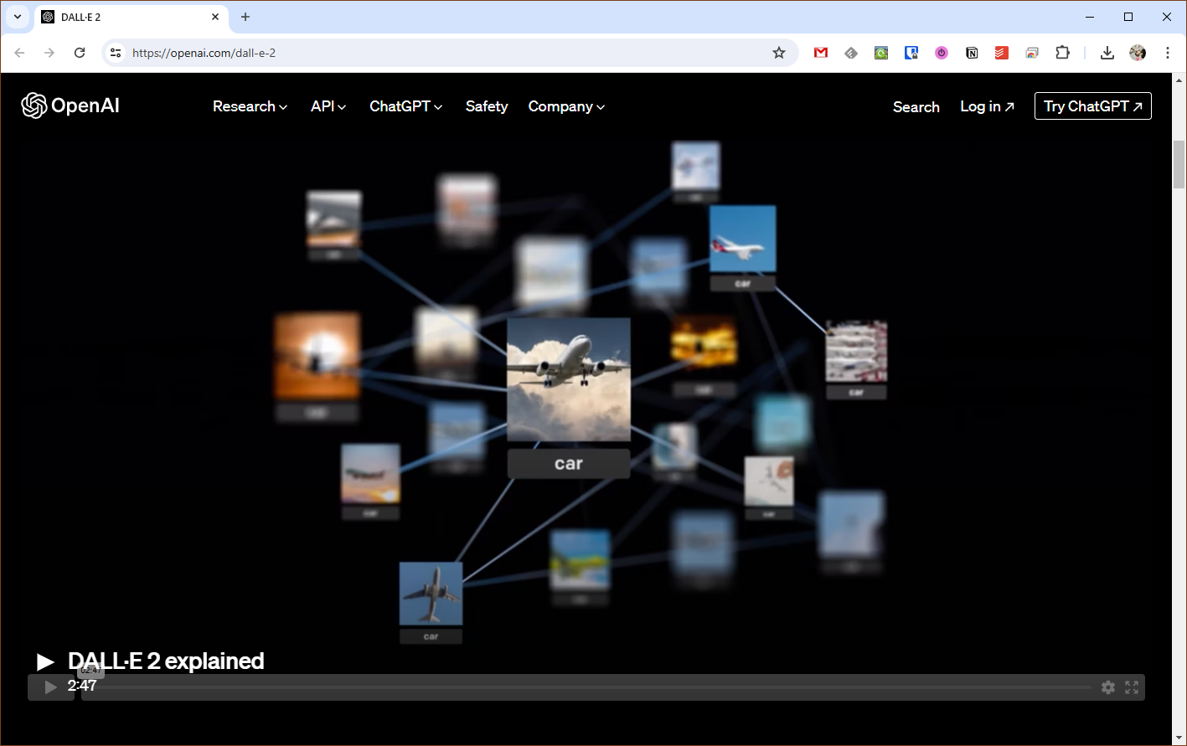Expand the API menu

pyautogui.click(x=328, y=106)
